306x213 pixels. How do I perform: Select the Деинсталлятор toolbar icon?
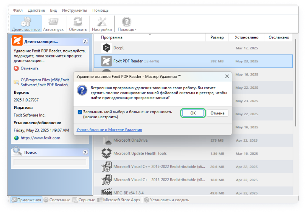[26, 23]
